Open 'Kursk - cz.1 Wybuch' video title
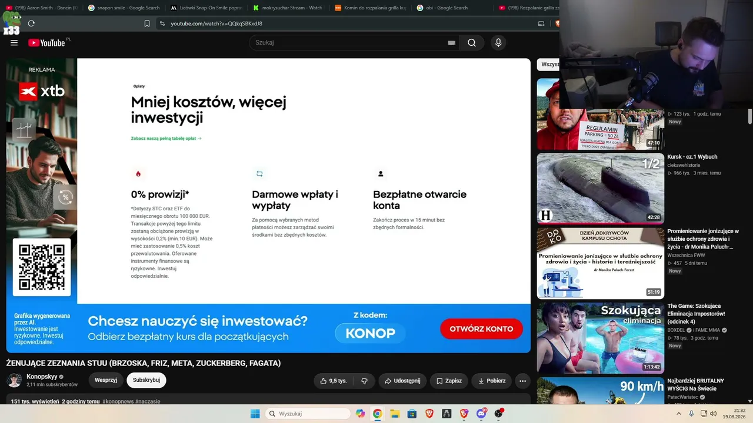This screenshot has height=423, width=753. pos(692,157)
